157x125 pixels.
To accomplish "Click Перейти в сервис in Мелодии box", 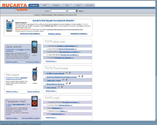I will point(12,91).
